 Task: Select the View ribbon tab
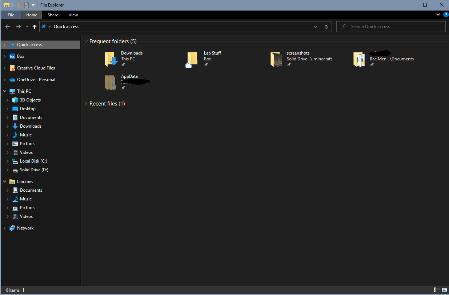point(73,15)
